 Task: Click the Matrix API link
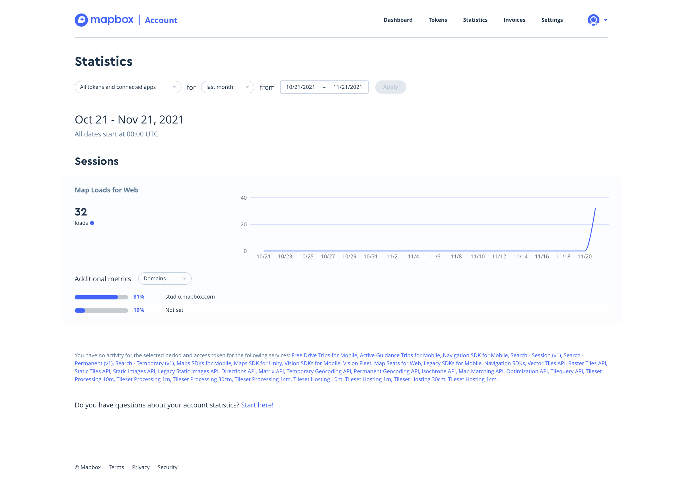click(x=271, y=371)
